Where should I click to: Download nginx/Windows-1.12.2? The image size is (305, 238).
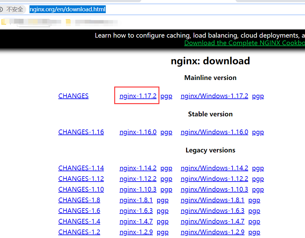point(214,179)
